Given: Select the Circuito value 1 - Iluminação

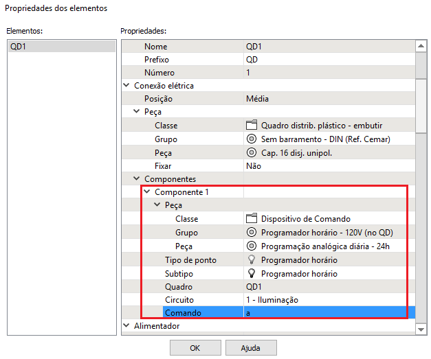Looking at the screenshot, I should click(x=329, y=299).
